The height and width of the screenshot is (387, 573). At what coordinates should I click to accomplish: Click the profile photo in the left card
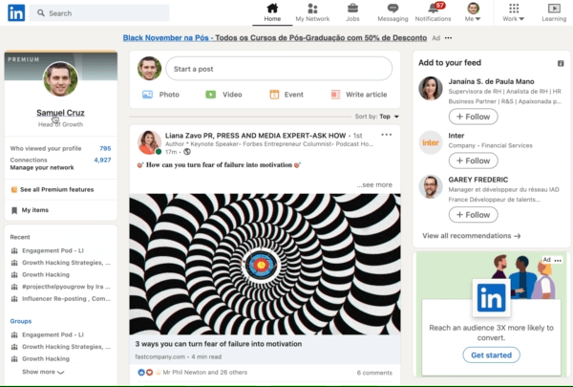[x=61, y=79]
